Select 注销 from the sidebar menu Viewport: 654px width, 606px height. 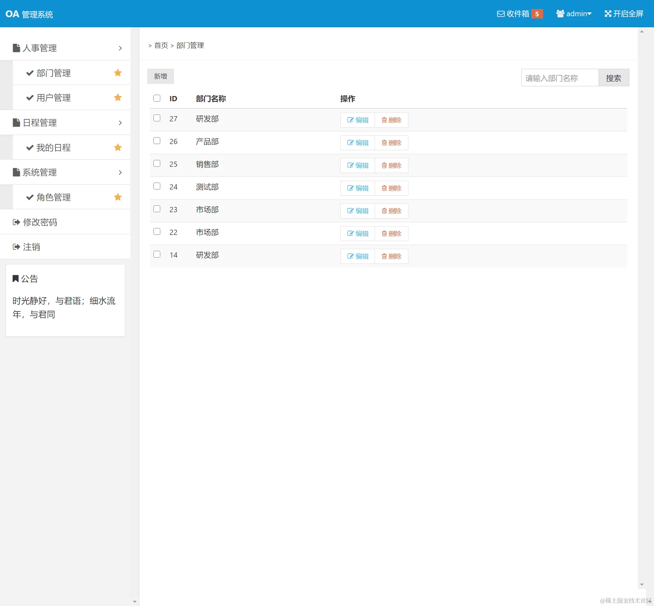tap(31, 247)
